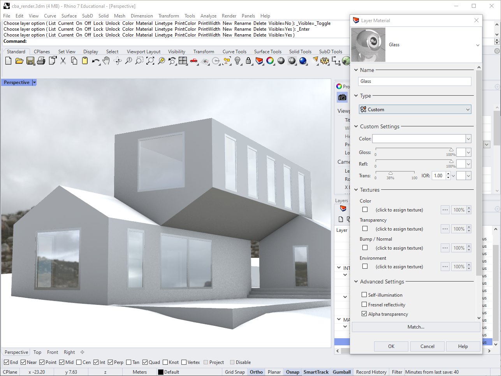Click the four-viewport layout icon
This screenshot has width=501, height=376.
click(183, 61)
